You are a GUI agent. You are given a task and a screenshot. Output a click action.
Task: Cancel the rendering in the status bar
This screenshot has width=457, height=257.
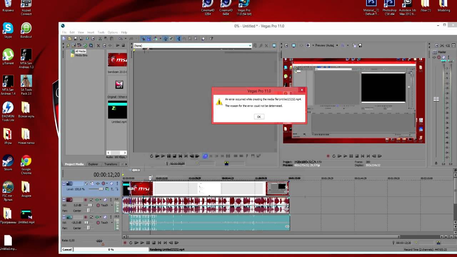pyautogui.click(x=67, y=250)
